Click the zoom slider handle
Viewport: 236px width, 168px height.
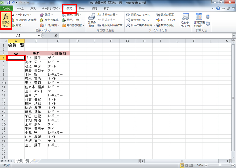point(220,165)
